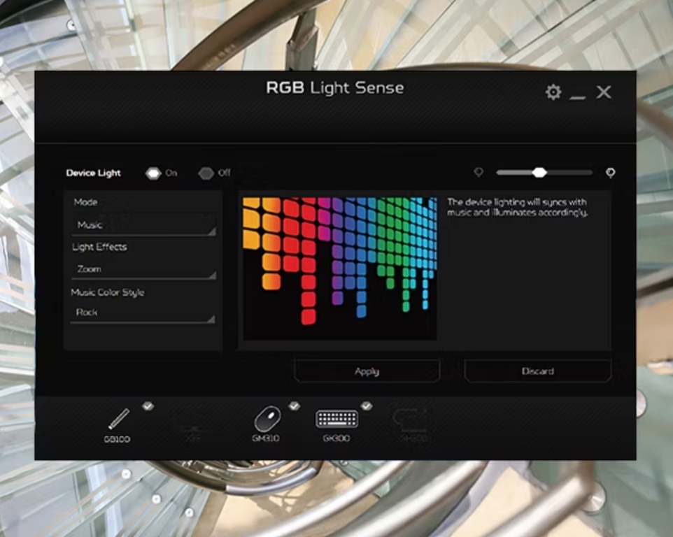The width and height of the screenshot is (673, 537).
Task: Click the brightness slider handle
Action: 539,173
